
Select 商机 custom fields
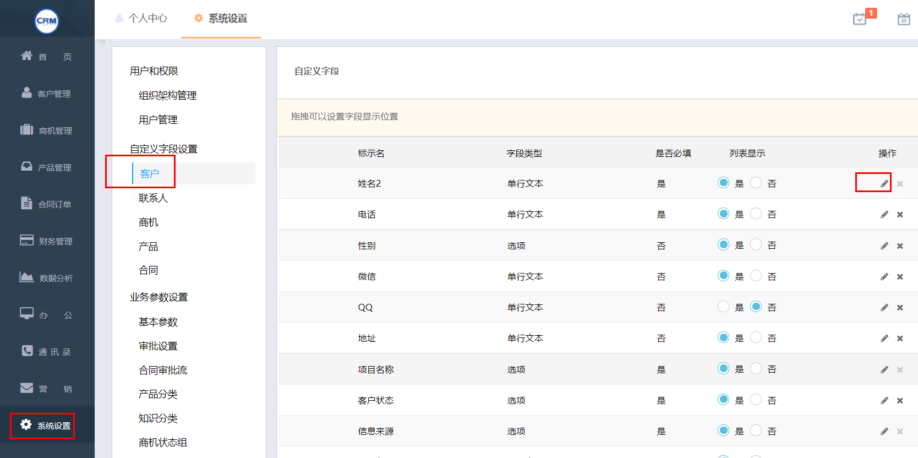(149, 222)
